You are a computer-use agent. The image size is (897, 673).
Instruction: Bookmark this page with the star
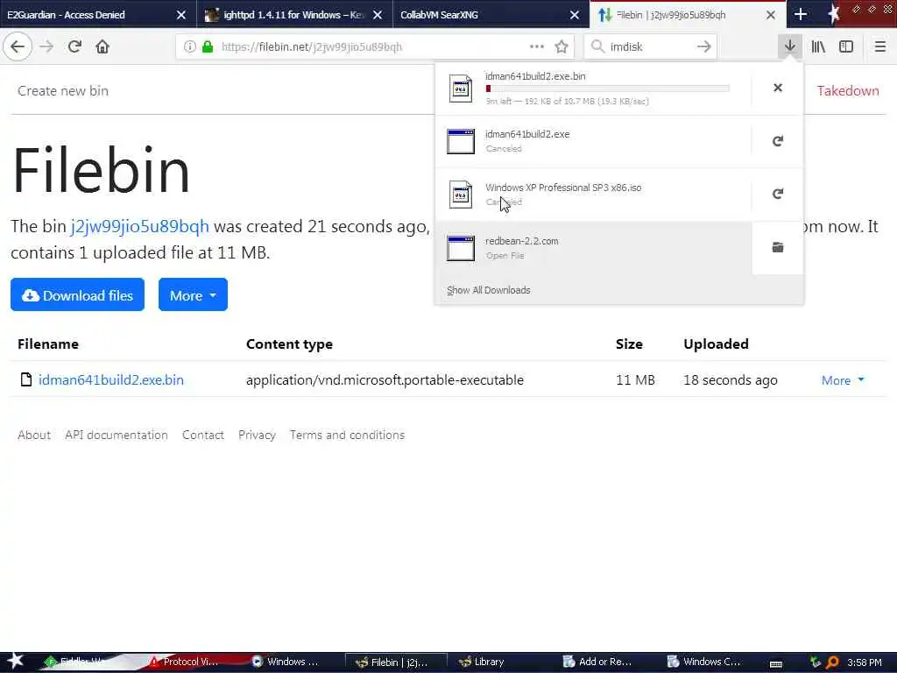562,47
